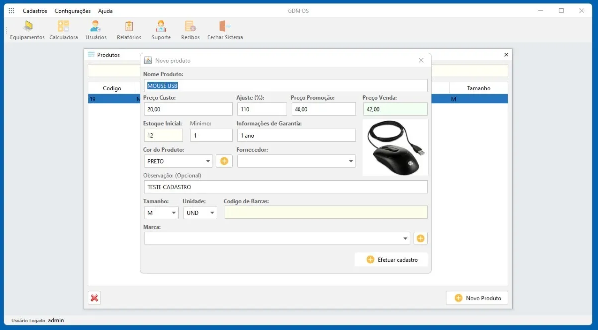This screenshot has height=330, width=598.
Task: Click the Codigo de Barras field
Action: click(x=326, y=212)
